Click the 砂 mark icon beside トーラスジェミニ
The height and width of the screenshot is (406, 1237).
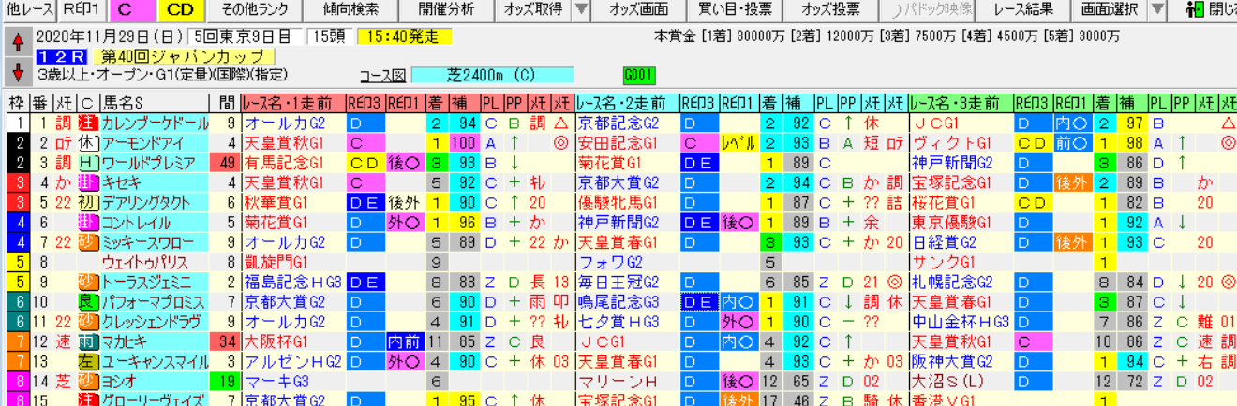[x=87, y=282]
